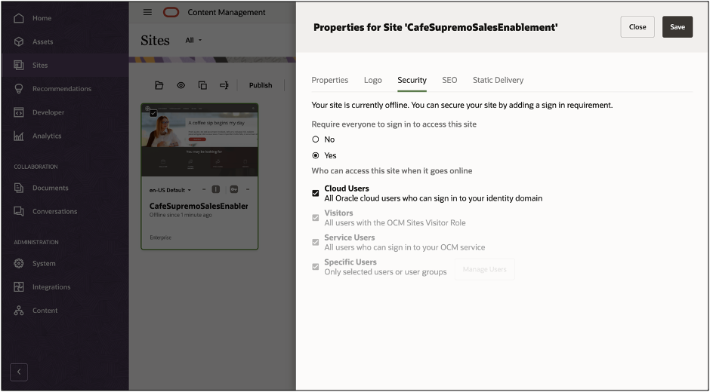Switch to the Logo tab
The image size is (710, 392).
coord(372,80)
